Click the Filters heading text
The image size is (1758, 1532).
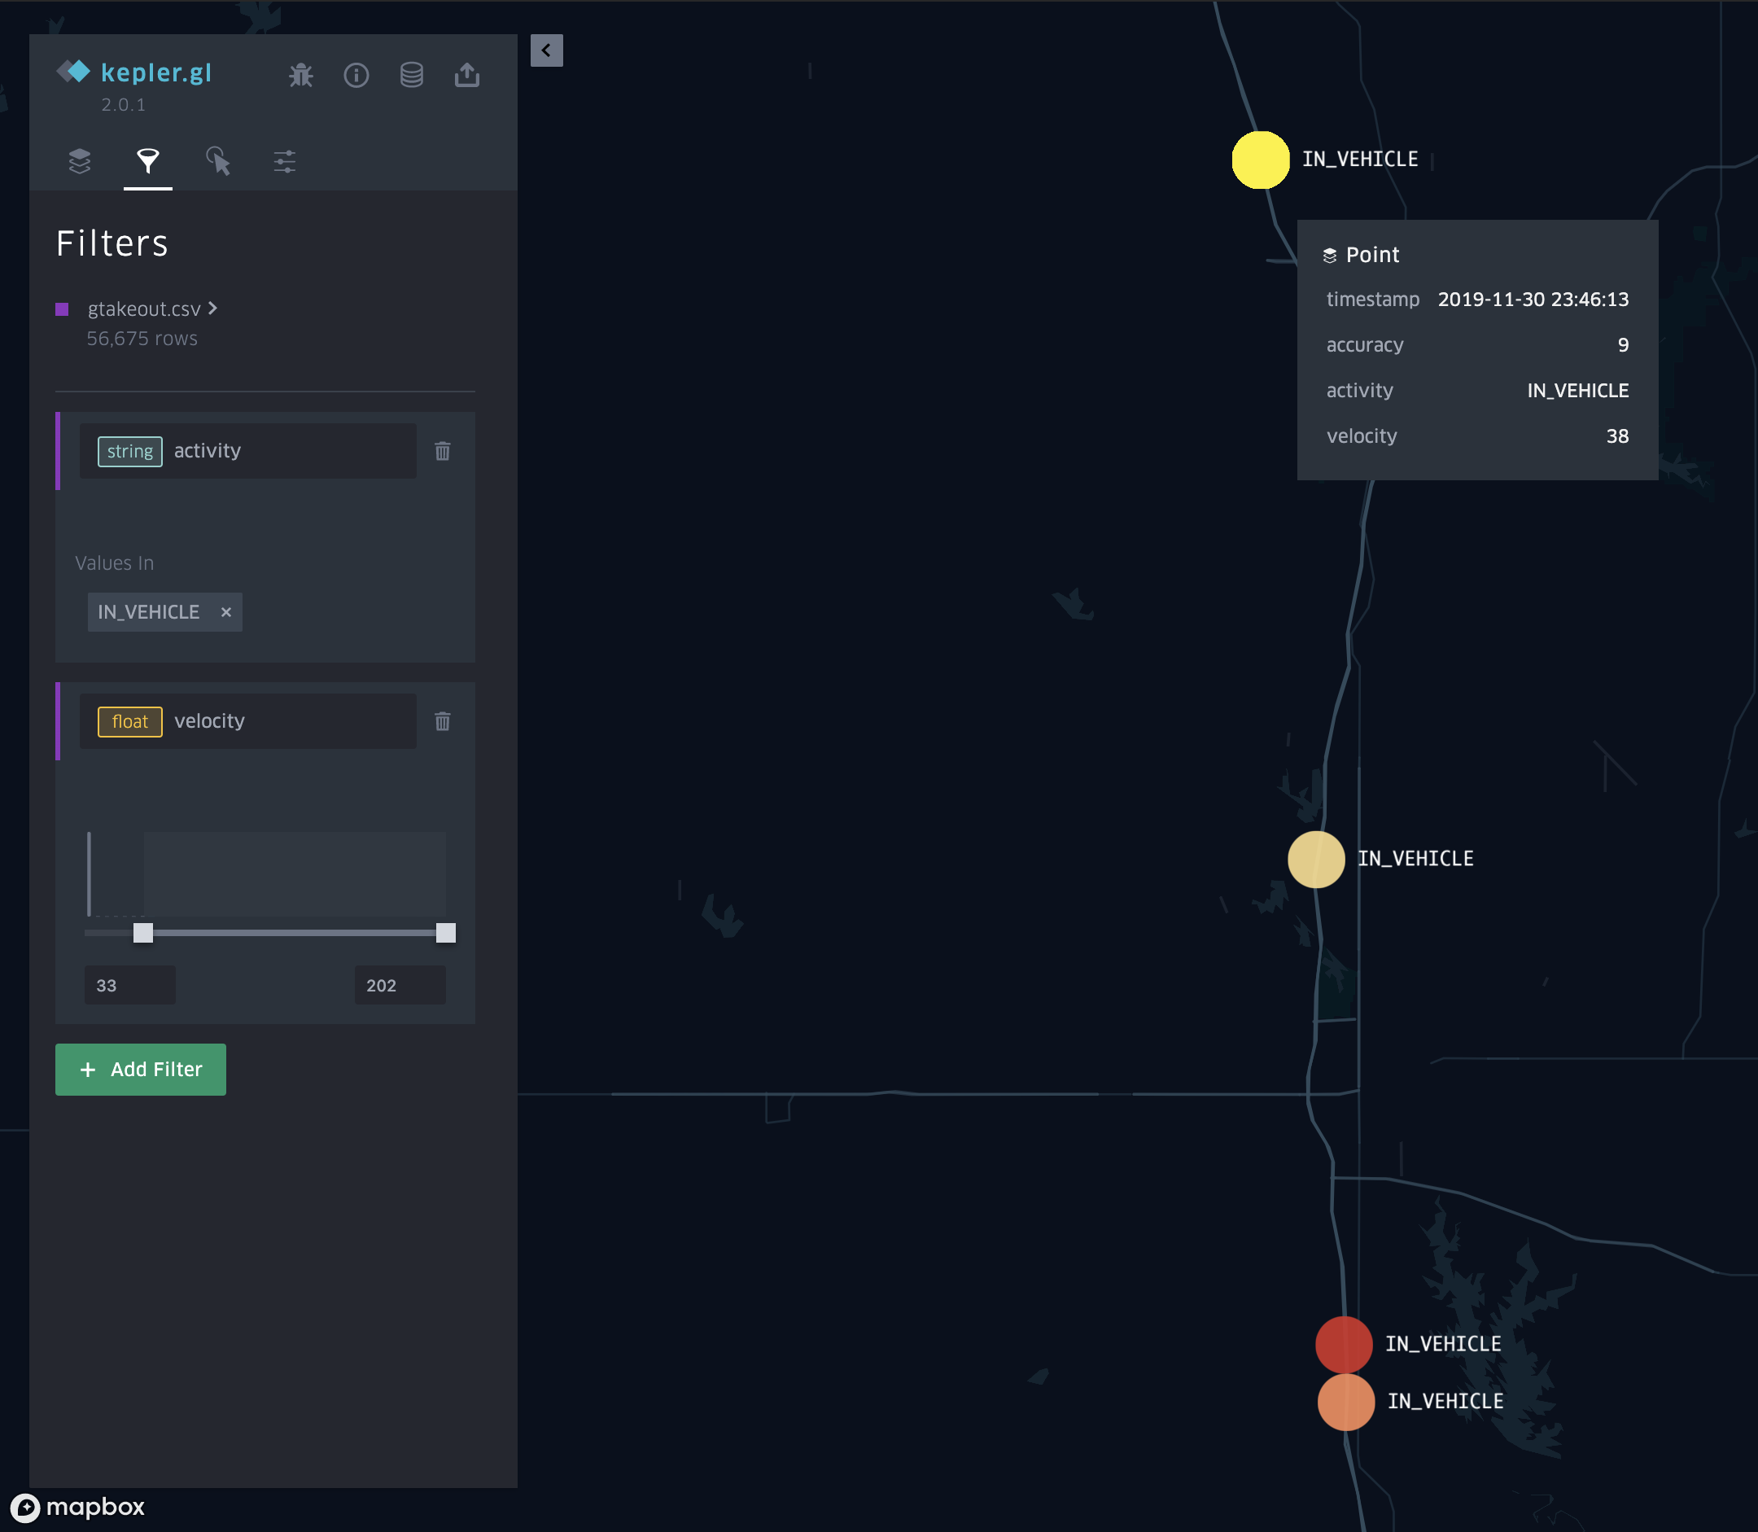pyautogui.click(x=112, y=243)
